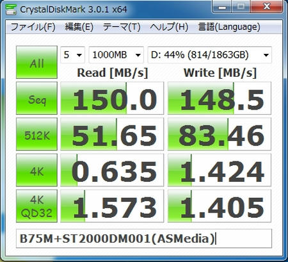Run all benchmarks with the All button

click(36, 62)
